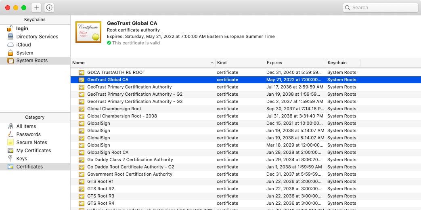This screenshot has height=210, width=421.
Task: Click the Jan 28, 2028 expiry cell
Action: point(294,152)
